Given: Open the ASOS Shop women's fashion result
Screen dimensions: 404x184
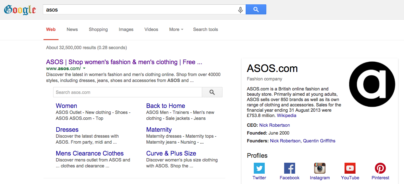Looking at the screenshot, I should pos(124,62).
